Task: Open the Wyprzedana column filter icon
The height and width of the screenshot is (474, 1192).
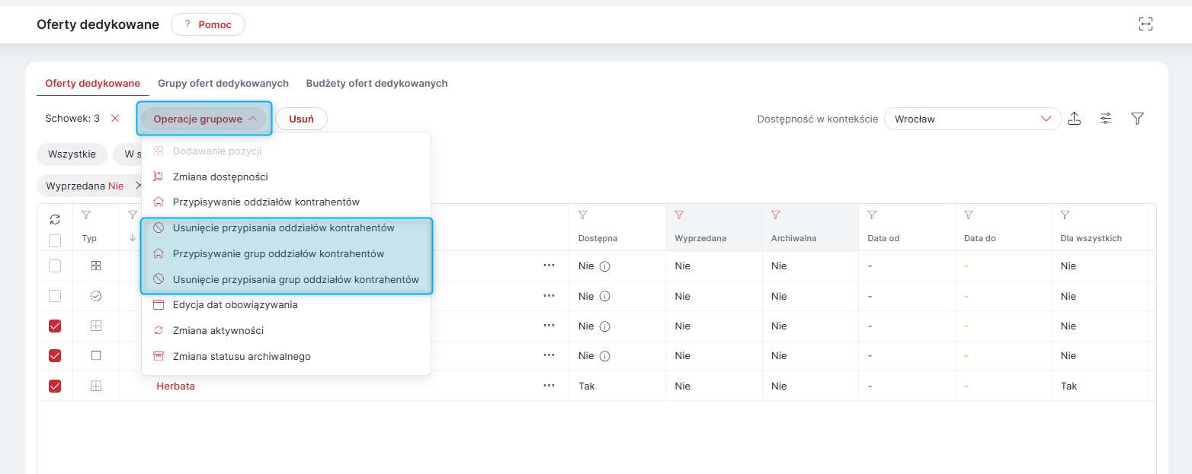Action: coord(679,215)
